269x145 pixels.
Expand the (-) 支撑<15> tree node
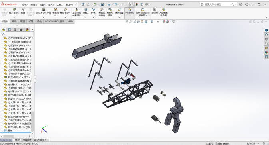coord(2,113)
